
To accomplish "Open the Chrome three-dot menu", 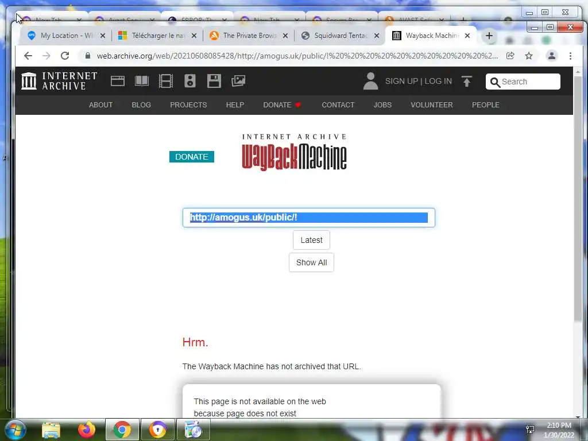I will point(570,56).
